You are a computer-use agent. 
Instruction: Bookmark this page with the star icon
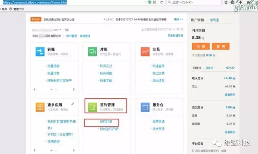pos(226,2)
